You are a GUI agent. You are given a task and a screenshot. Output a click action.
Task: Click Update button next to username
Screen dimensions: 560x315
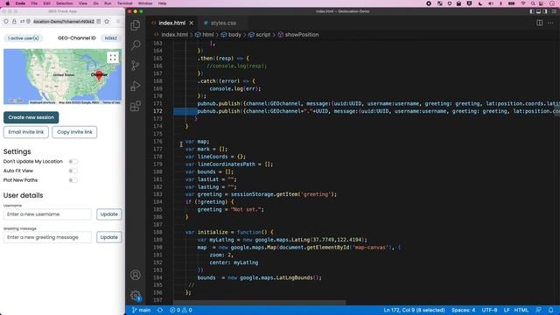point(108,214)
